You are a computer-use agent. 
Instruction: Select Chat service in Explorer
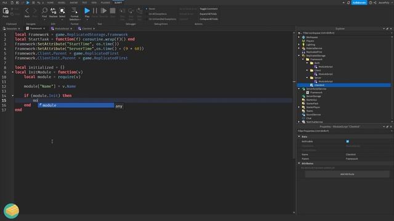pos(308,118)
